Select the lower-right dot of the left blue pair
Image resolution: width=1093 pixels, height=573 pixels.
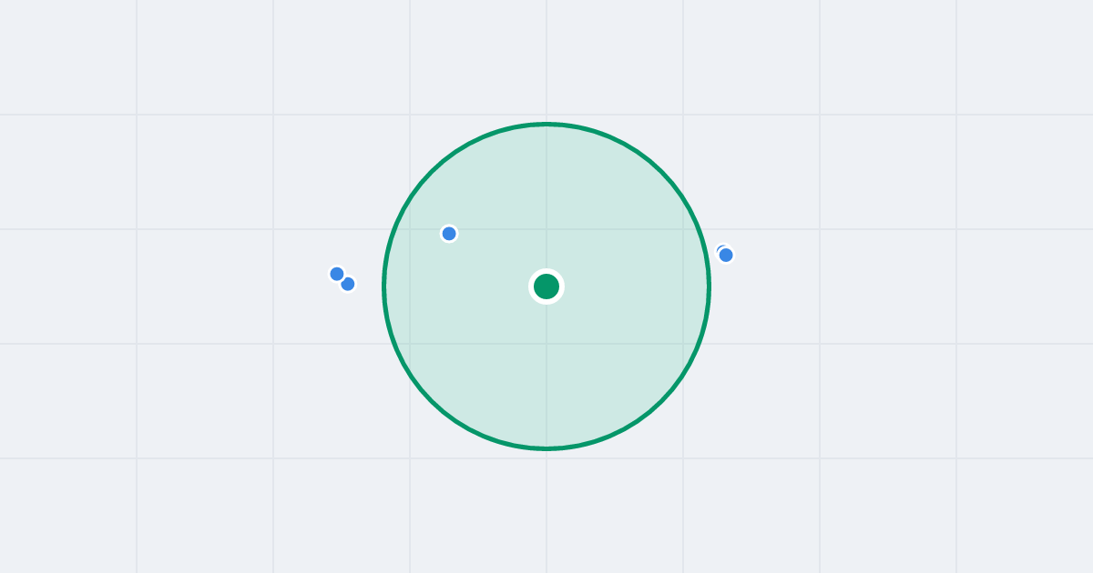pos(348,284)
